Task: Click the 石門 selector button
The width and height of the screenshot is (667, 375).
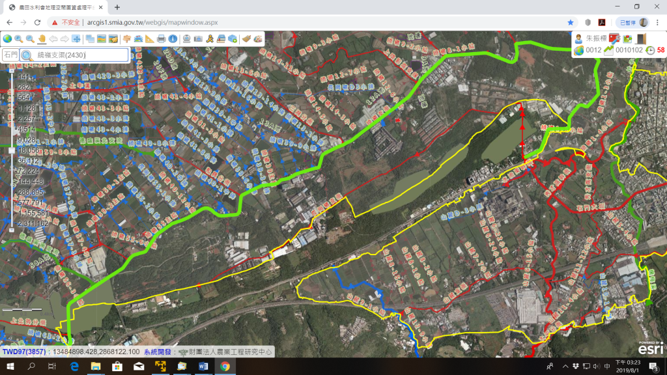Action: click(x=10, y=55)
